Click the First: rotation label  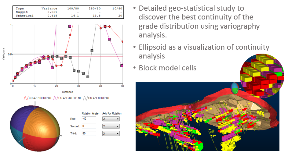(73, 119)
